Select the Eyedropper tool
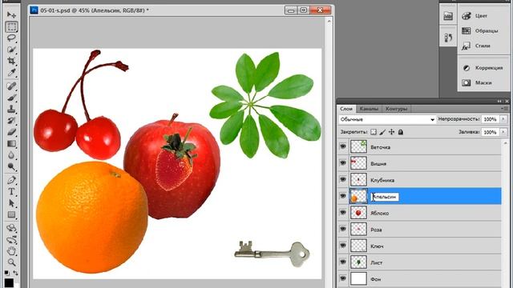Viewport: 513px width, 288px height. click(11, 73)
